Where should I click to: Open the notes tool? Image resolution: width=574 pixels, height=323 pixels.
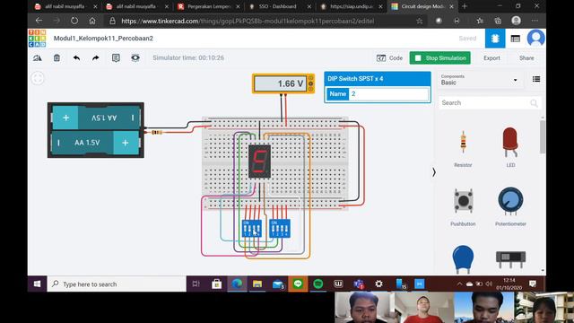(x=116, y=57)
